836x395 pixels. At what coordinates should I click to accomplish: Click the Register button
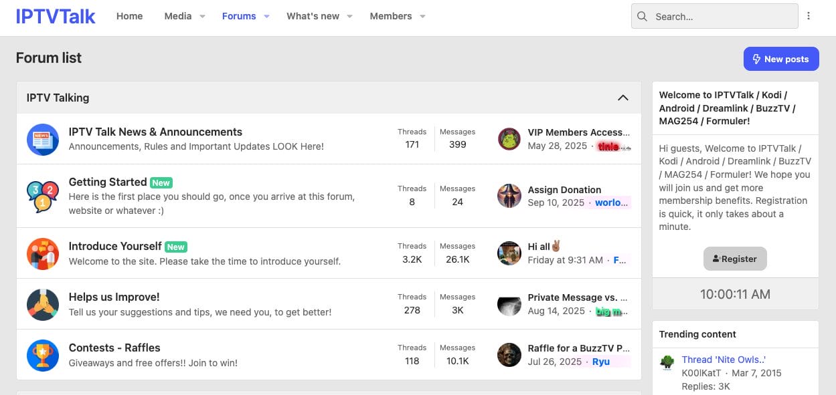coord(735,259)
